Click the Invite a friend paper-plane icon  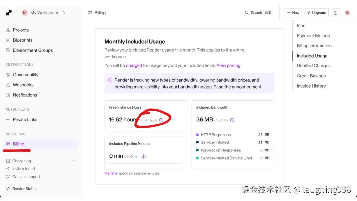[x=8, y=169]
